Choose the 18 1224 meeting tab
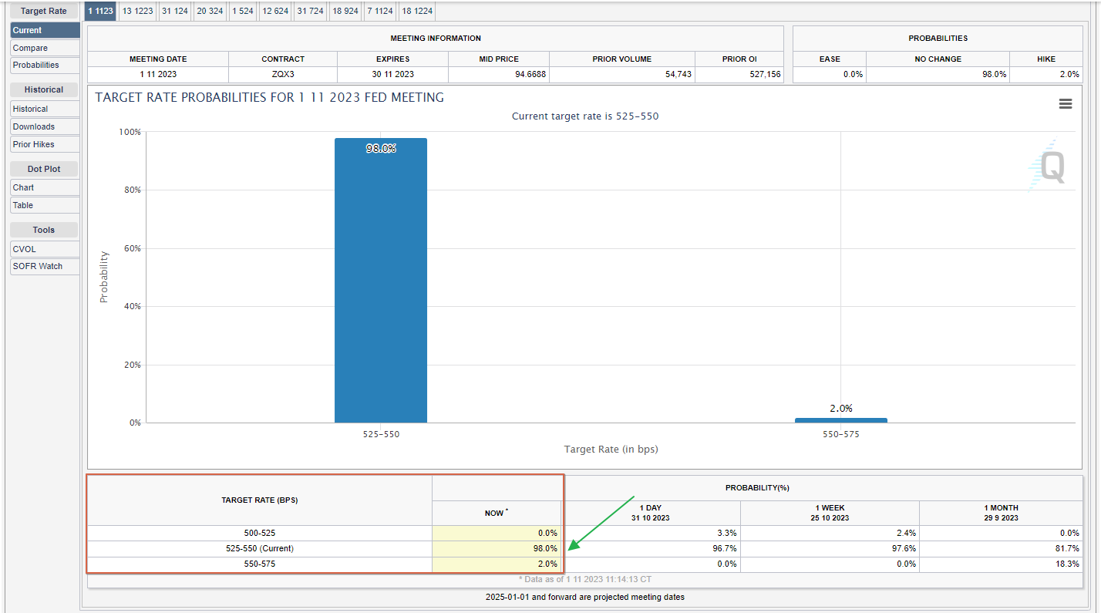This screenshot has height=613, width=1101. (416, 11)
